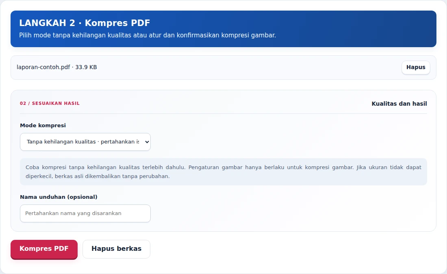447x274 pixels.
Task: Click the Mode kompresi label
Action: 43,126
